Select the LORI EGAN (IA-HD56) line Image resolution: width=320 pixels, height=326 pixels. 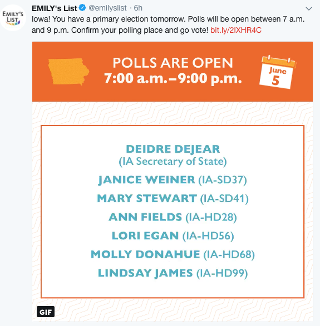173,236
